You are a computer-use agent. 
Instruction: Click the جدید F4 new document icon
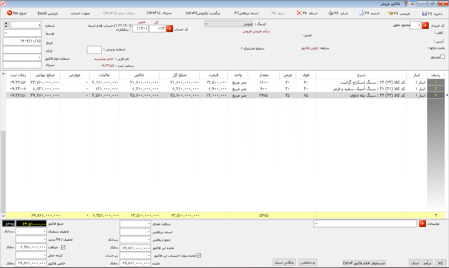pyautogui.click(x=361, y=13)
